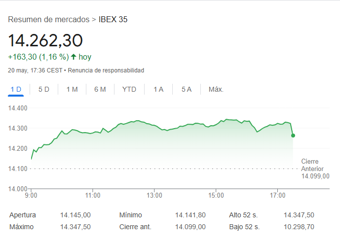
Task: Switch to the 5 D tab
Action: pos(44,89)
